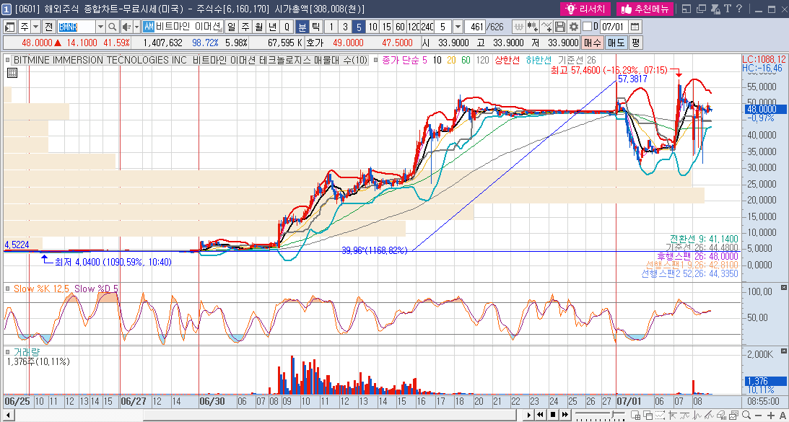The height and width of the screenshot is (422, 789).
Task: Click the speaker sound alert icon
Action: [x=126, y=27]
